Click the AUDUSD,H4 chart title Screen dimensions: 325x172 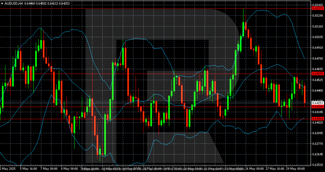click(x=13, y=3)
